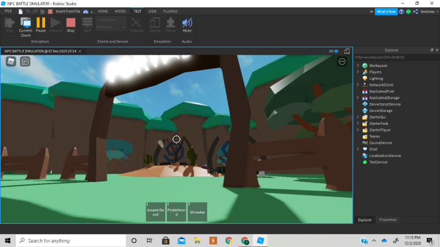Select TestService in the Explorer

[x=378, y=162]
